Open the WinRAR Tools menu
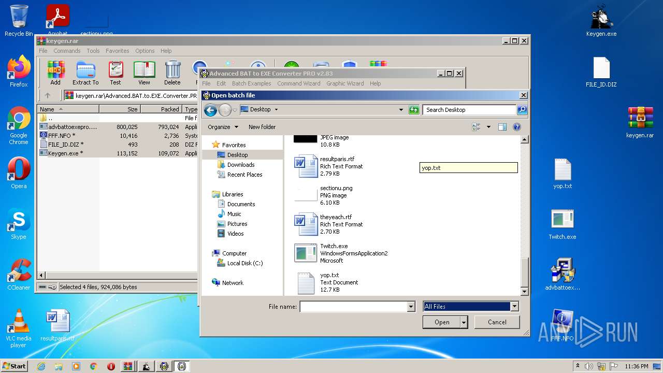The image size is (663, 373). point(93,51)
